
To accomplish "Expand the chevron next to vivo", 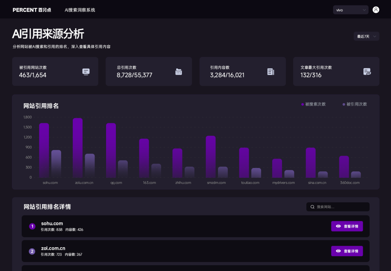I will 363,9.
